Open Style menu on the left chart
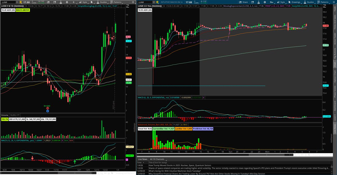Image resolution: width=337 pixels, height=175 pixels. [83, 2]
